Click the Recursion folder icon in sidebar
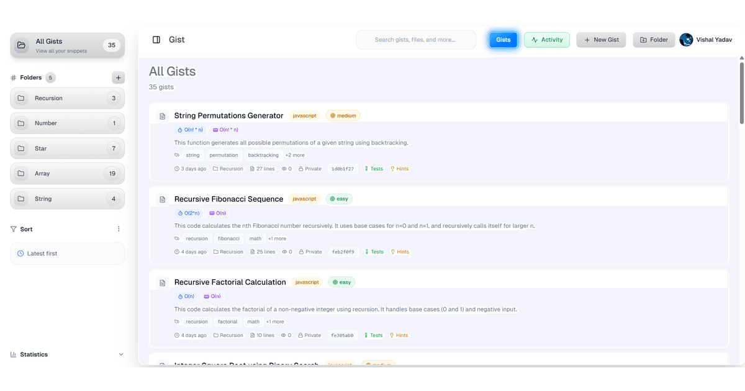Screen dimensions: 745x391 (21, 98)
